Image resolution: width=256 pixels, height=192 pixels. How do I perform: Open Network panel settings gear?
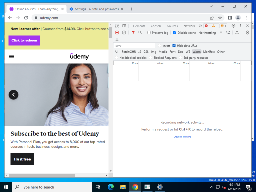point(247,32)
